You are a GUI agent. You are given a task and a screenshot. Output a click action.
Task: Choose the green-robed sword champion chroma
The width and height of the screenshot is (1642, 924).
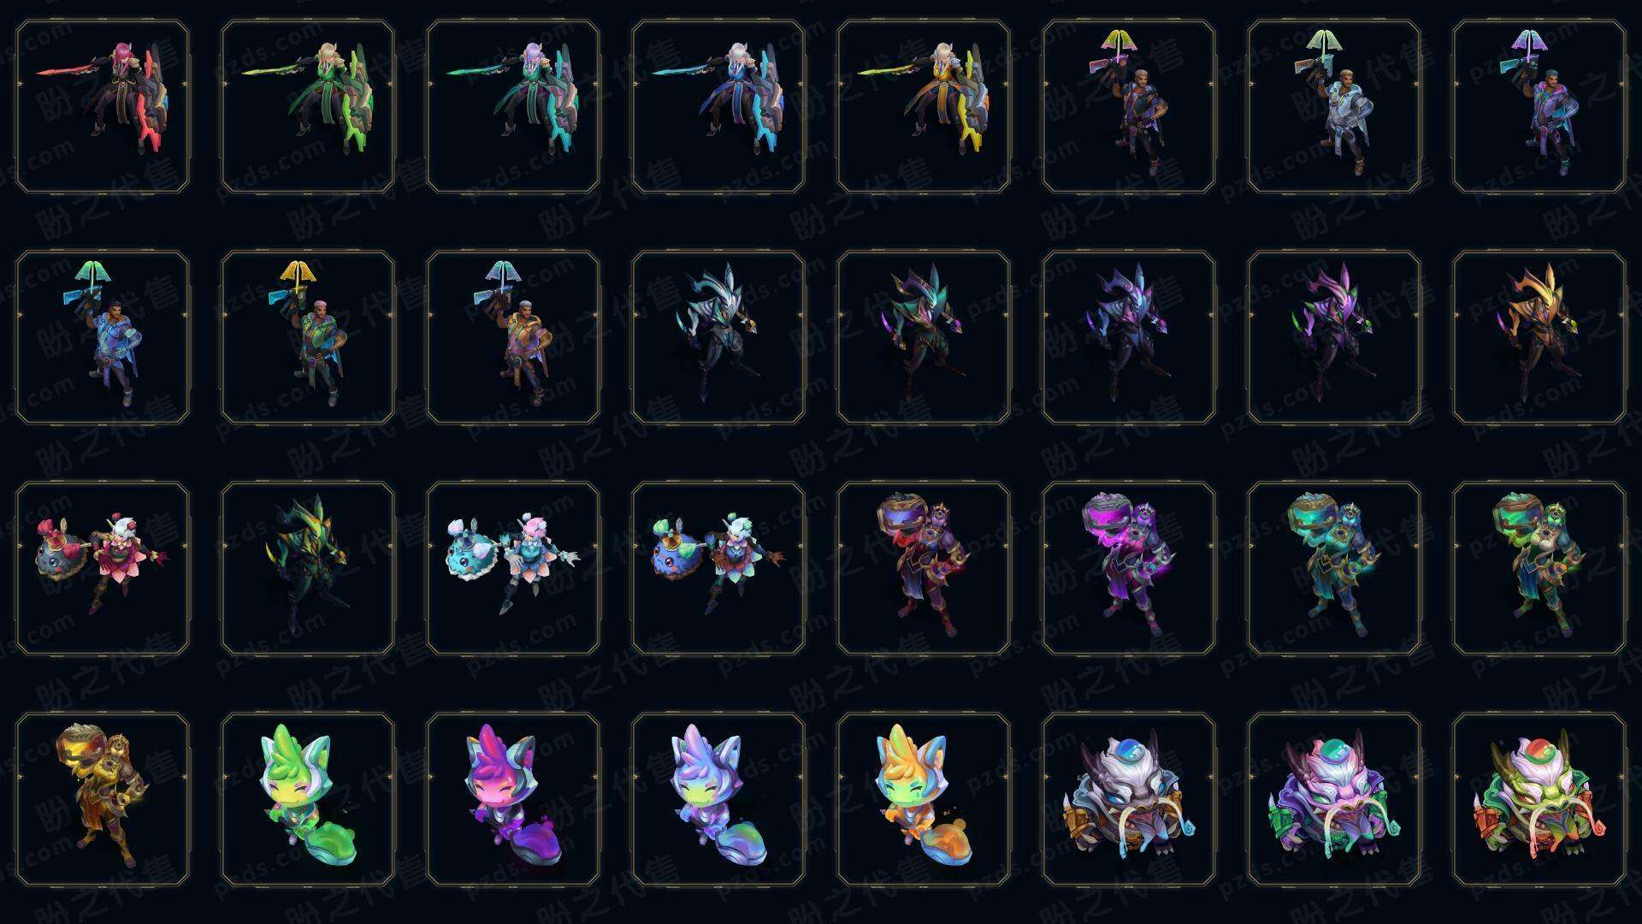[x=308, y=107]
